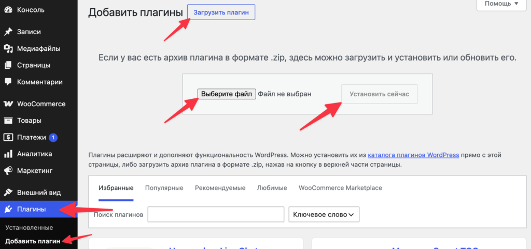Click the Консоль dashboard icon
Viewport: 531px width, 249px height.
8,10
